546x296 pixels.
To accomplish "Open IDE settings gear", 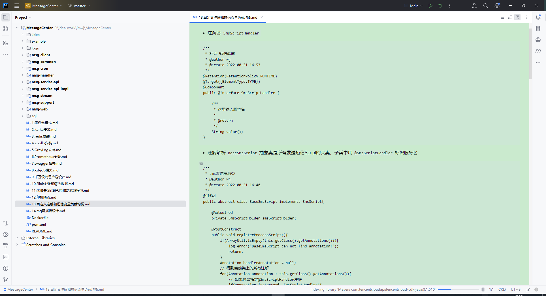I will [x=497, y=6].
